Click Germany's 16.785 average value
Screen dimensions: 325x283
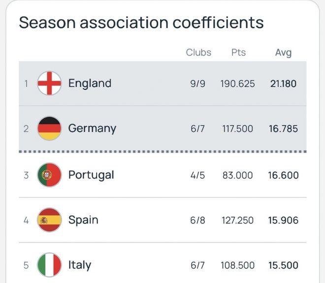click(283, 129)
